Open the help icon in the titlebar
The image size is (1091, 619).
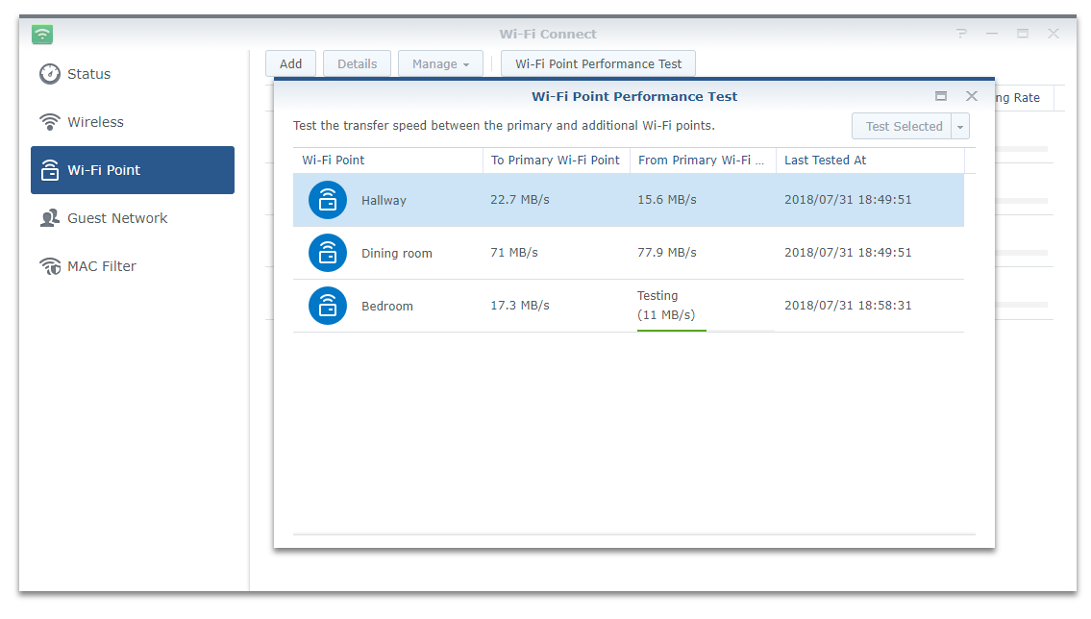pos(961,33)
